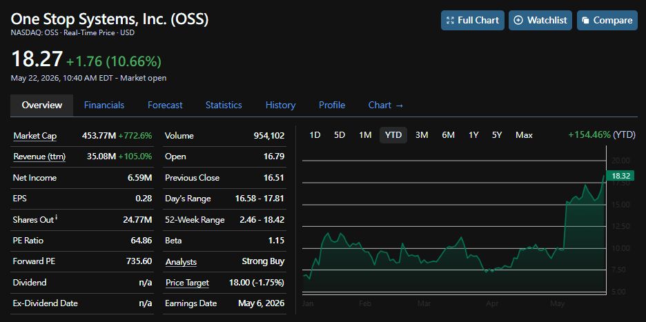The height and width of the screenshot is (322, 646).
Task: Click the Watchlist plus icon
Action: tap(518, 20)
